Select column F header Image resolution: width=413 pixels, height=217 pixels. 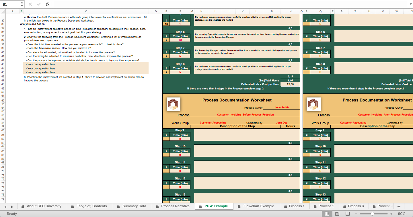pyautogui.click(x=180, y=11)
